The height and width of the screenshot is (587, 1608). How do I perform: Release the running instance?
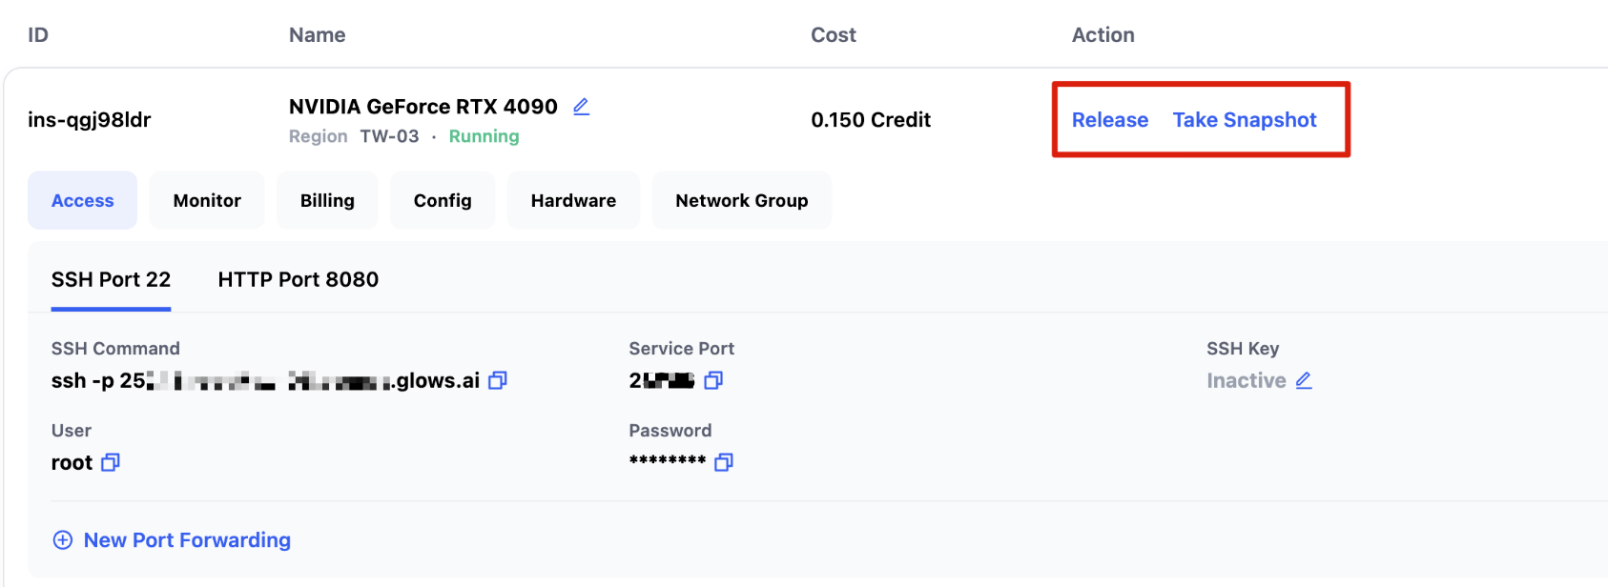(1109, 120)
